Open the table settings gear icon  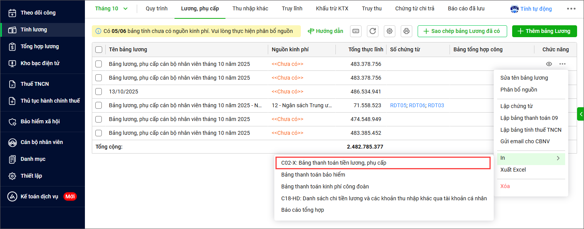pyautogui.click(x=390, y=31)
